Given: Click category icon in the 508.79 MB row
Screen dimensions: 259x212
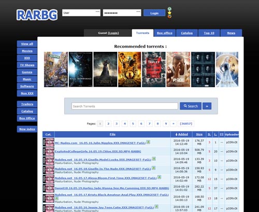Looking at the screenshot, I should 49,151.
